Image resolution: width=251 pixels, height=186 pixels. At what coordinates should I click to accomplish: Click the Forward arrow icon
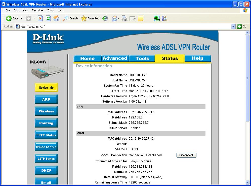pos(28,18)
